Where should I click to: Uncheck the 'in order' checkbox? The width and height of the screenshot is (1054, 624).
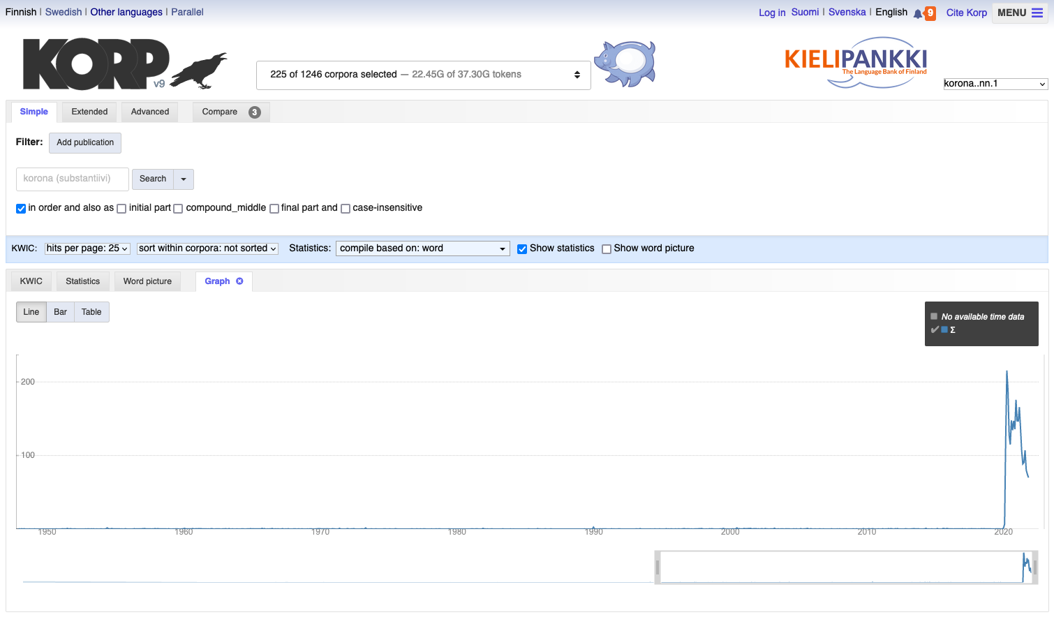[21, 209]
